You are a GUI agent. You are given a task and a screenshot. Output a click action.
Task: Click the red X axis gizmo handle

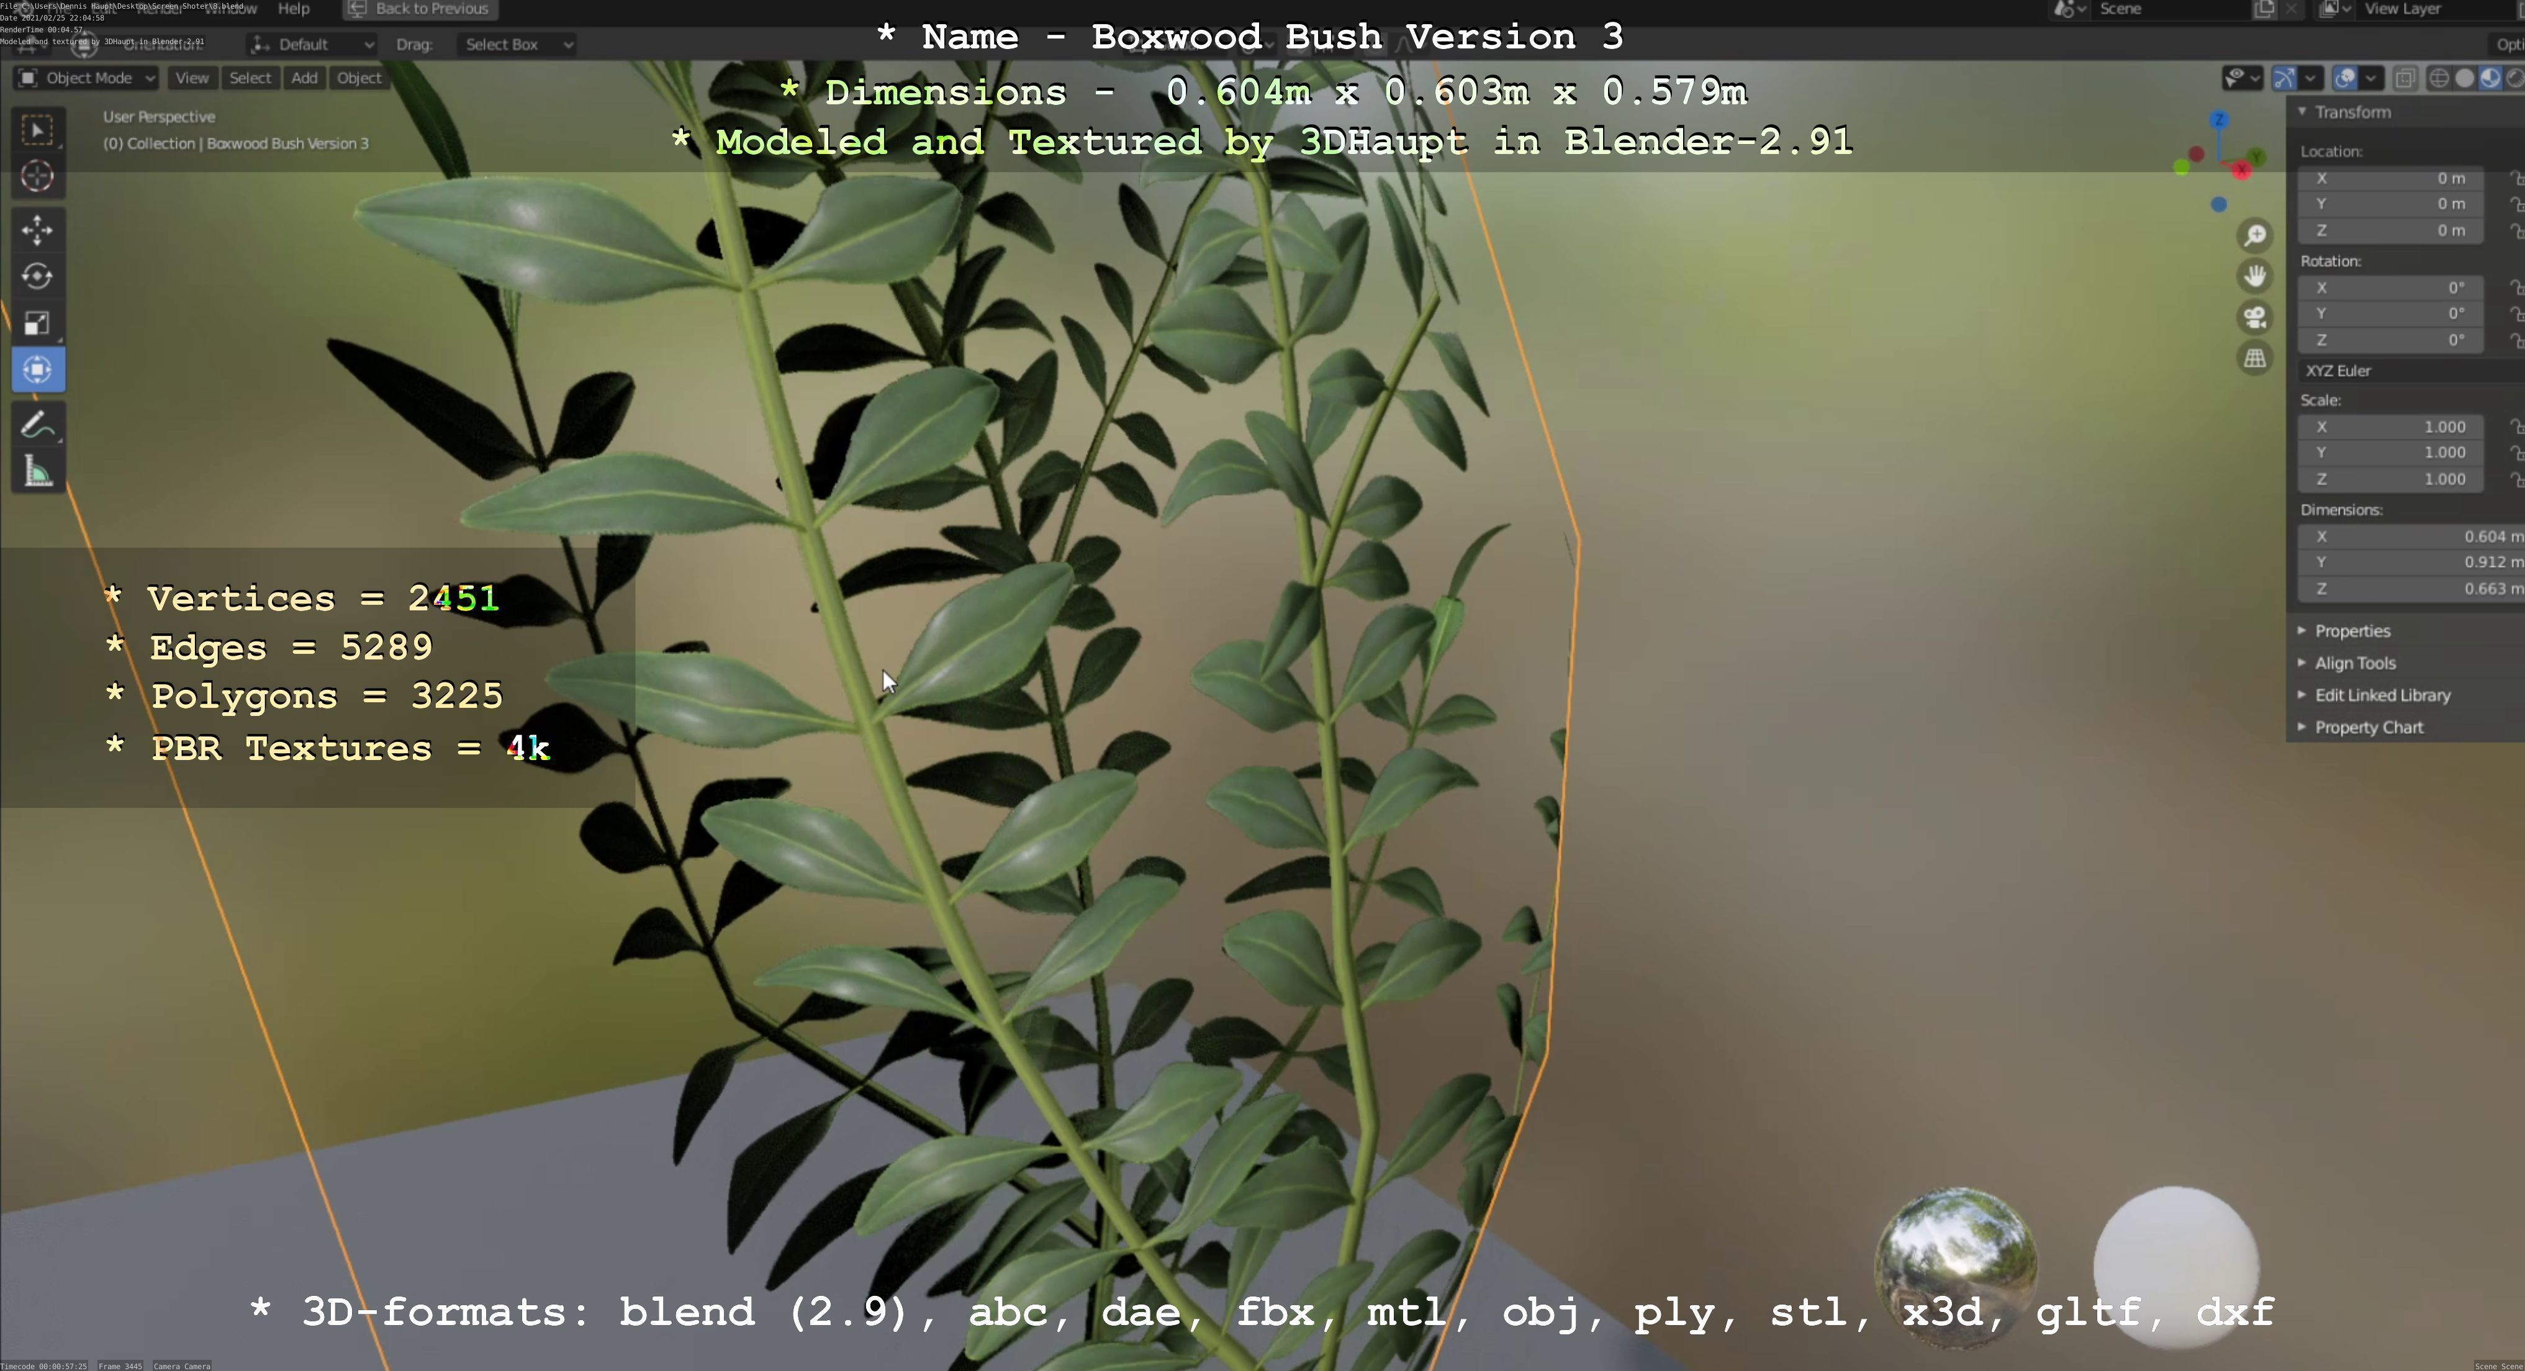tap(2242, 171)
